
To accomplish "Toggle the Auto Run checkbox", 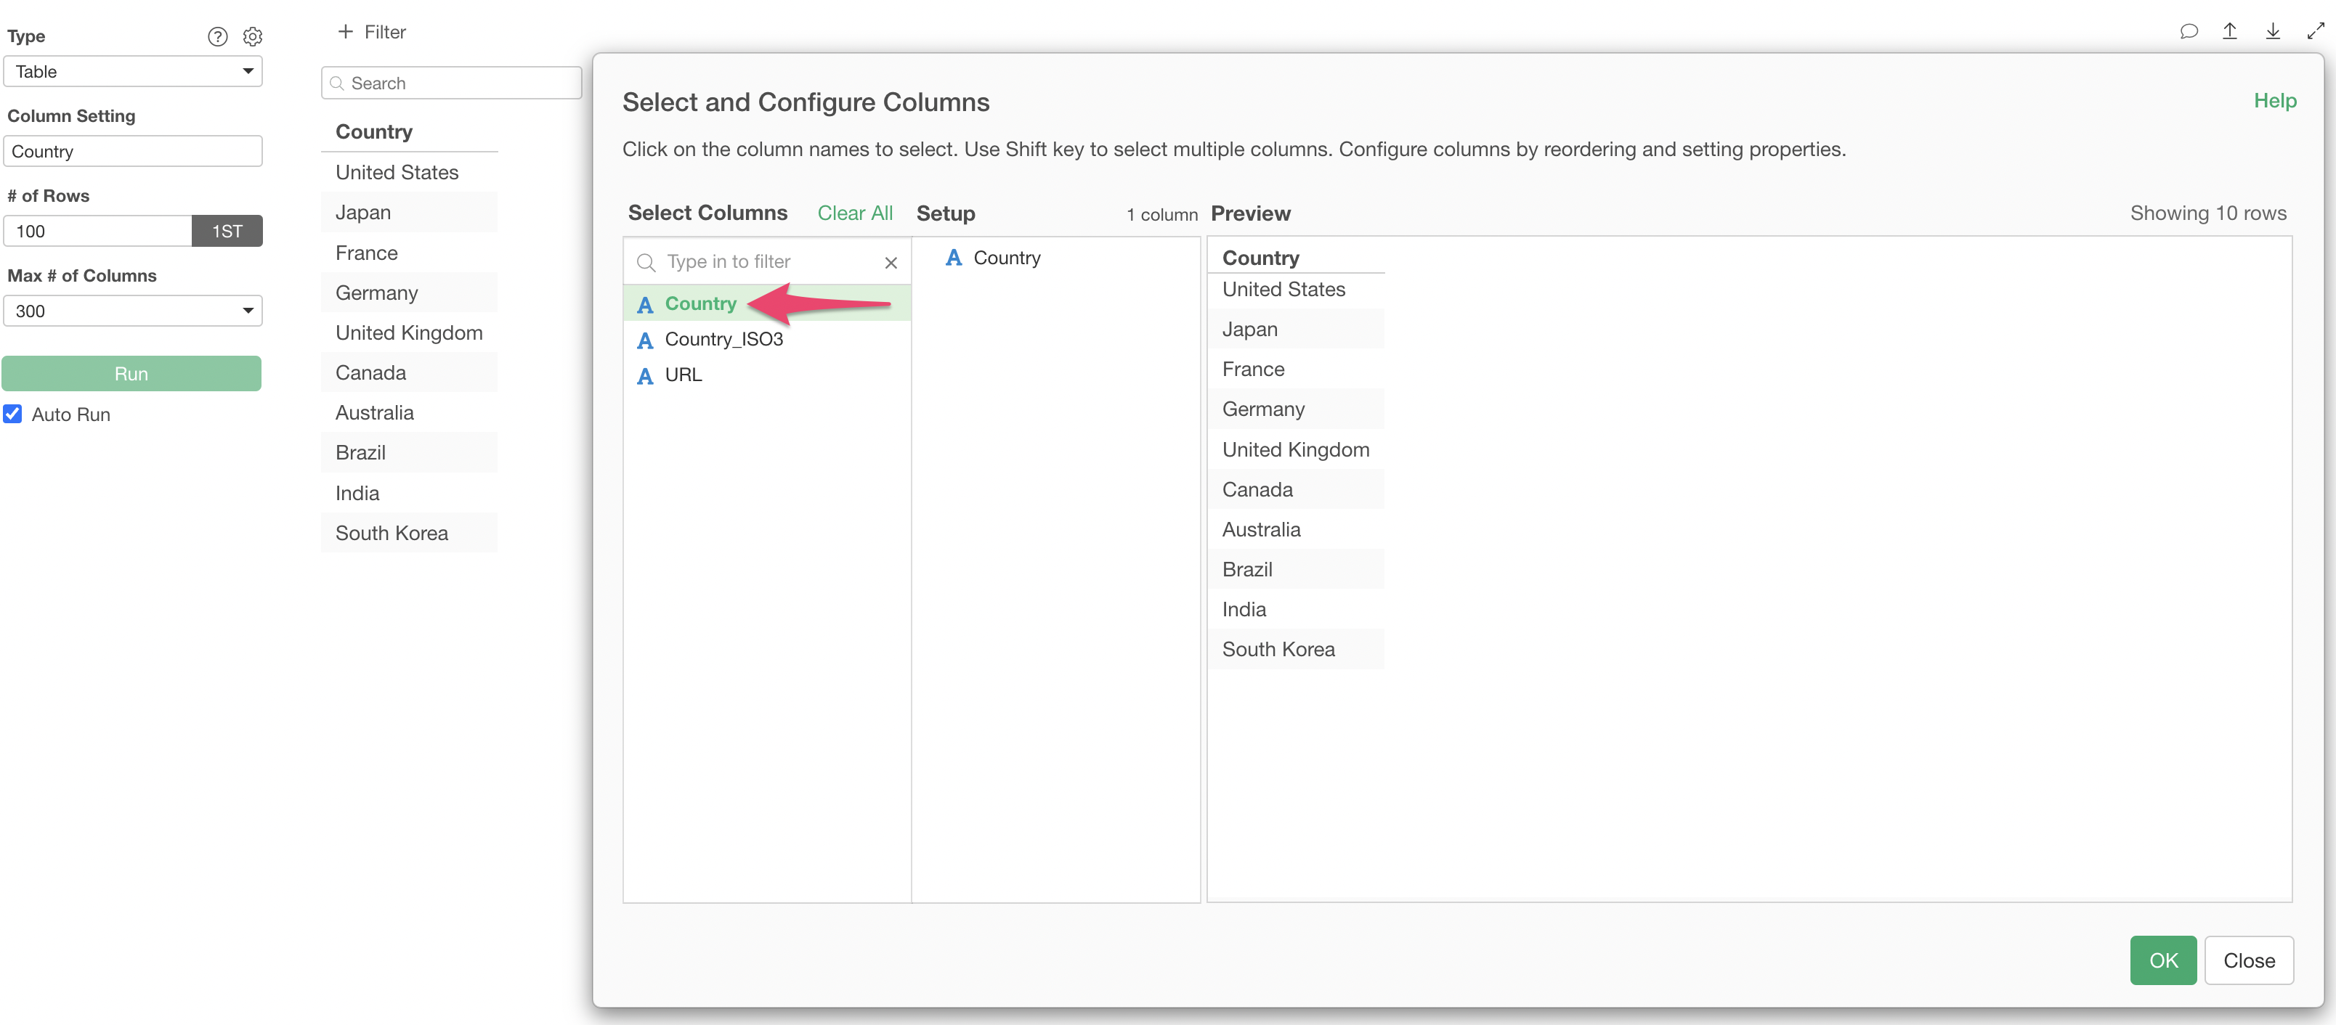I will click(x=12, y=415).
